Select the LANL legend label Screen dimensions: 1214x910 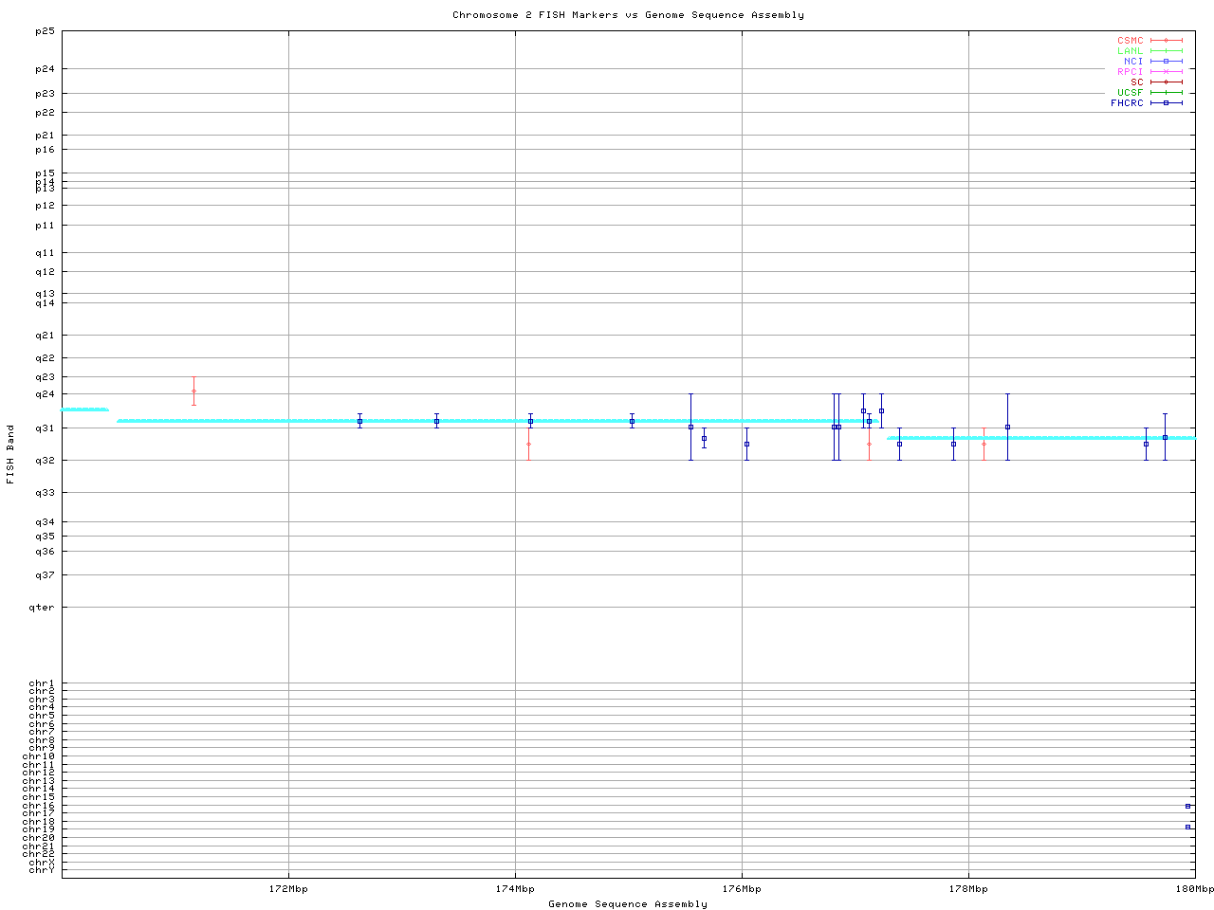click(x=1130, y=51)
